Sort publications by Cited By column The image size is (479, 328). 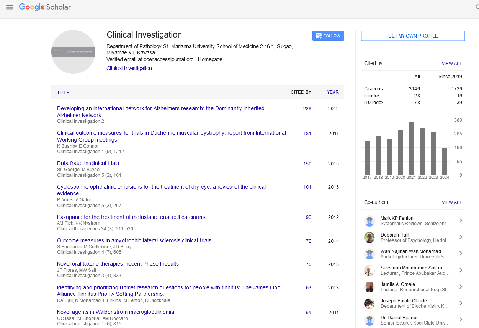tap(301, 92)
